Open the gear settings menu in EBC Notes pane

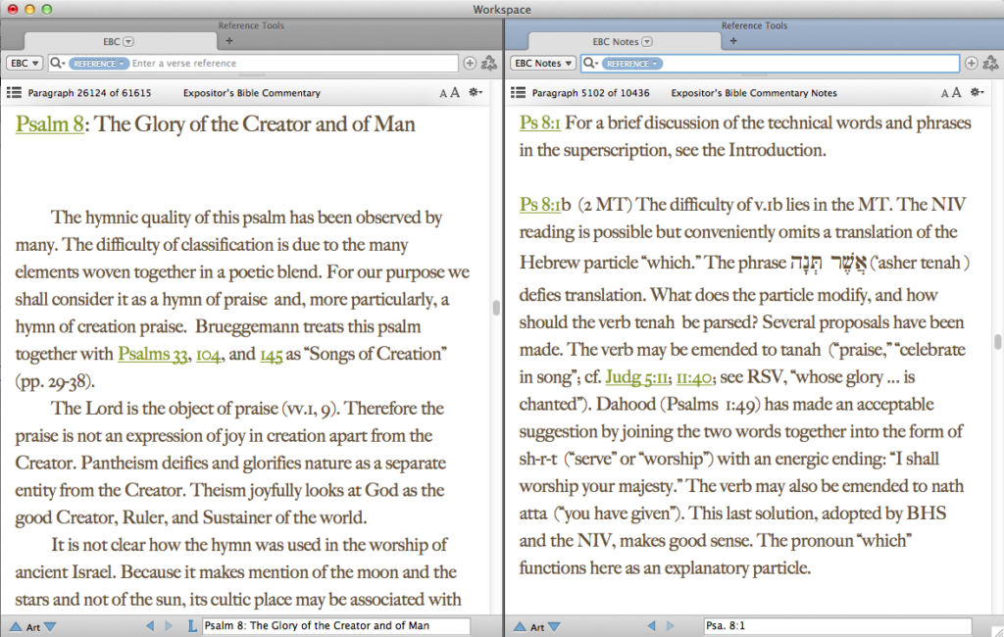point(975,93)
